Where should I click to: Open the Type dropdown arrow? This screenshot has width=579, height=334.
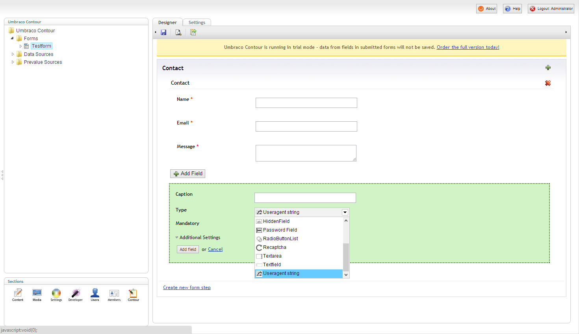click(x=345, y=212)
